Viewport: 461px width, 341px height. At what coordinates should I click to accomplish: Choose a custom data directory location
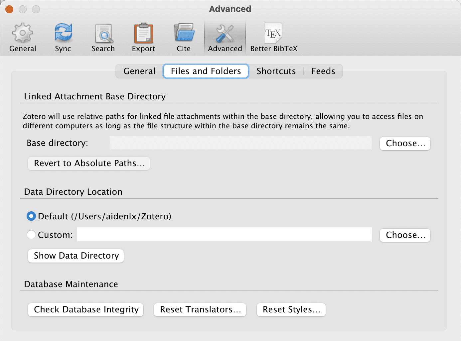coord(405,235)
